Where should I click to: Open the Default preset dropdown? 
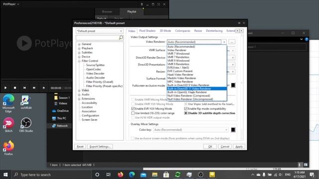pos(100,31)
